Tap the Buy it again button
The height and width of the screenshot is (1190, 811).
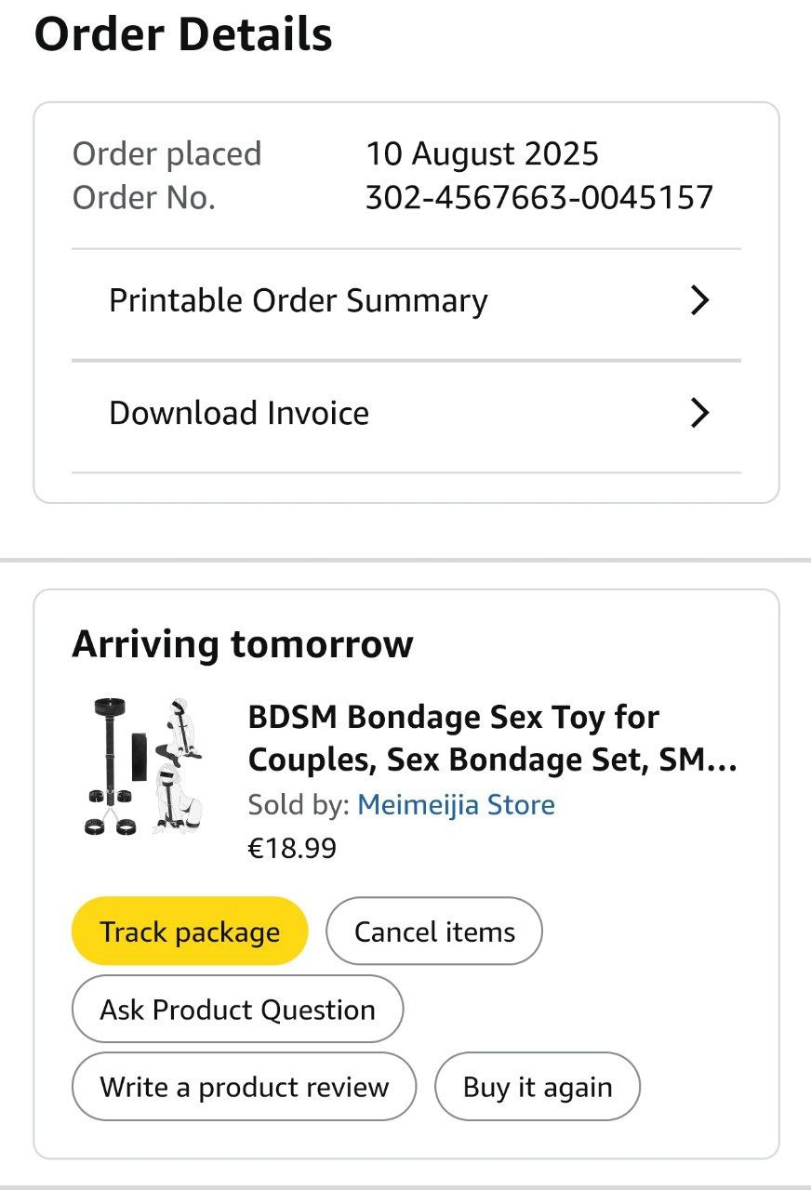(538, 1087)
